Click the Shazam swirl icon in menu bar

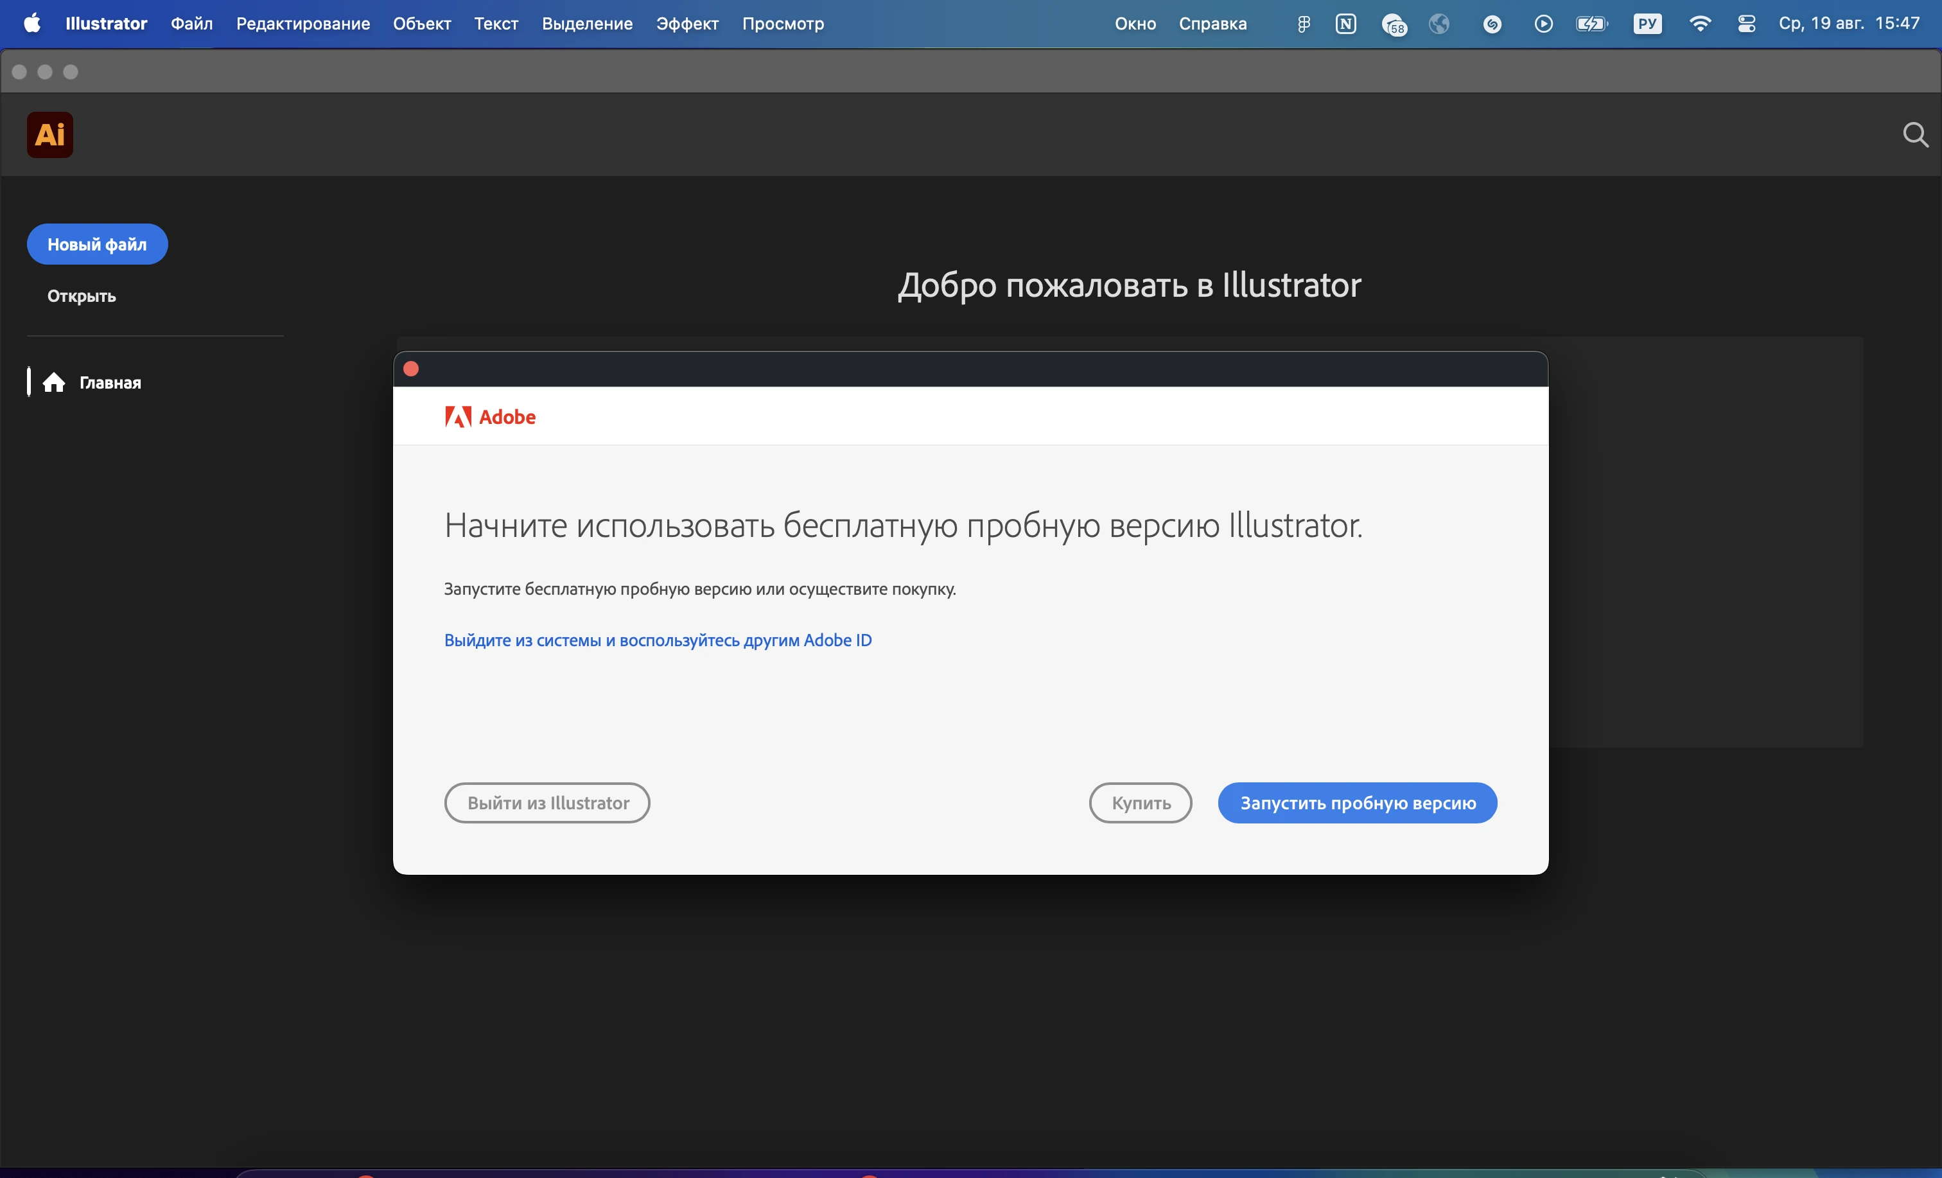[1492, 24]
